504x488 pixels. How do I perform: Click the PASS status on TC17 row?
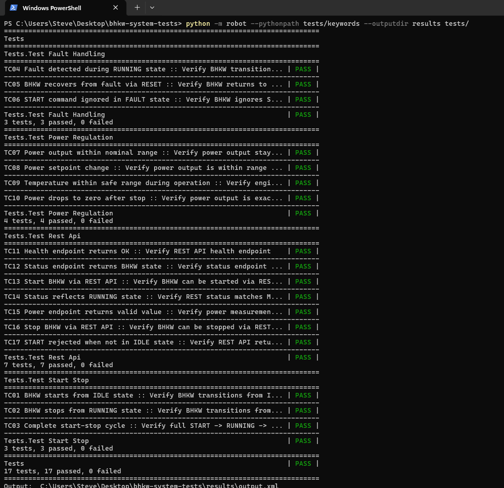(x=303, y=342)
